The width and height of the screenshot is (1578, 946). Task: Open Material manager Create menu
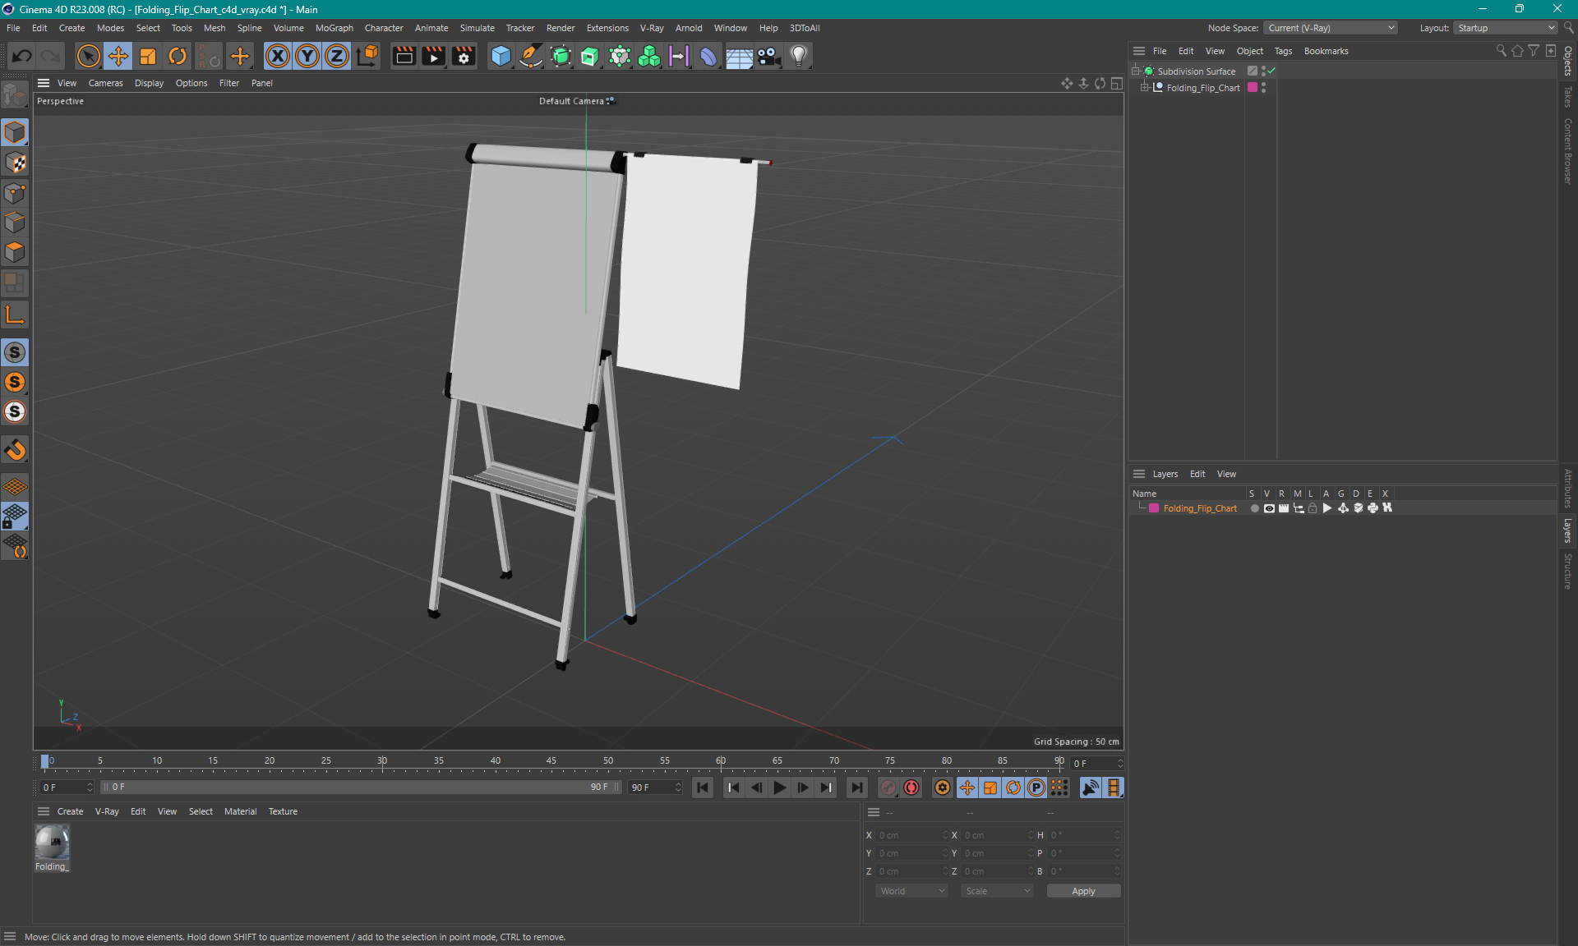(x=70, y=811)
